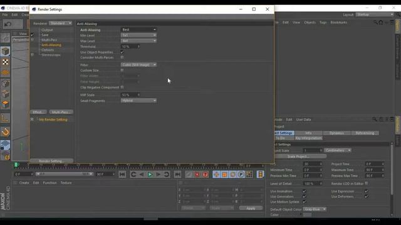Click the Effect... button
This screenshot has height=225, width=401.
(x=38, y=112)
